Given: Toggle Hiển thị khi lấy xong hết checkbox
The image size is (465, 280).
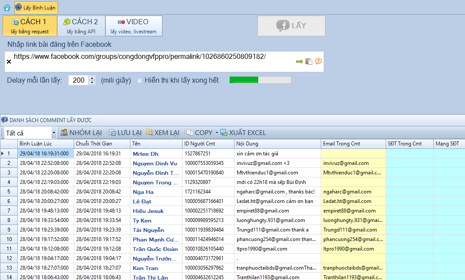Looking at the screenshot, I should pos(139,80).
